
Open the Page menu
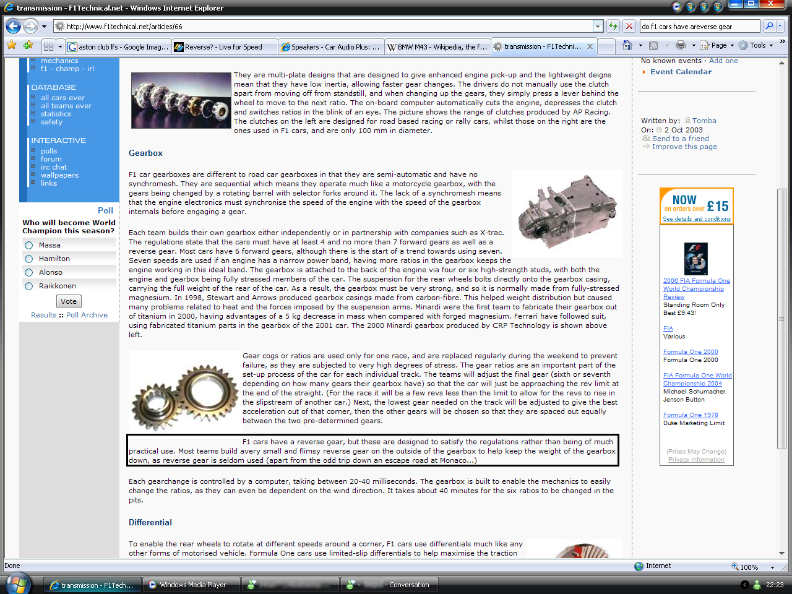click(x=717, y=45)
